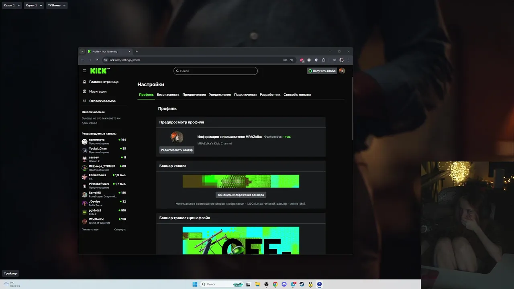The height and width of the screenshot is (289, 514).
Task: Click the Трейлер button
Action: (x=10, y=273)
